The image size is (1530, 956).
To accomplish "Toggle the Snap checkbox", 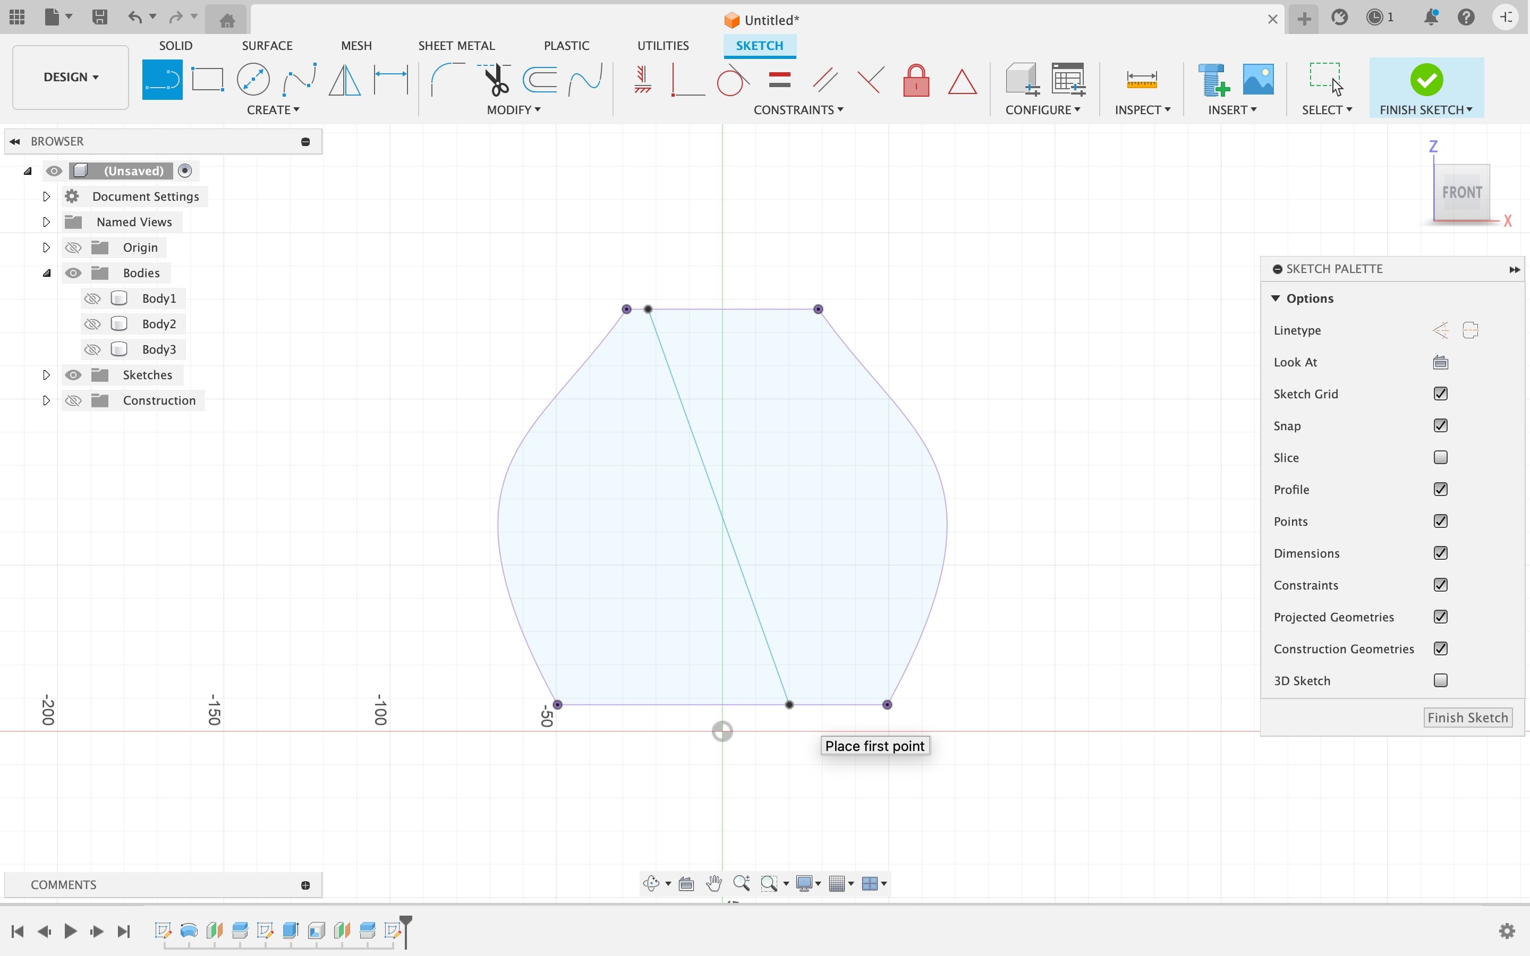I will (1440, 425).
